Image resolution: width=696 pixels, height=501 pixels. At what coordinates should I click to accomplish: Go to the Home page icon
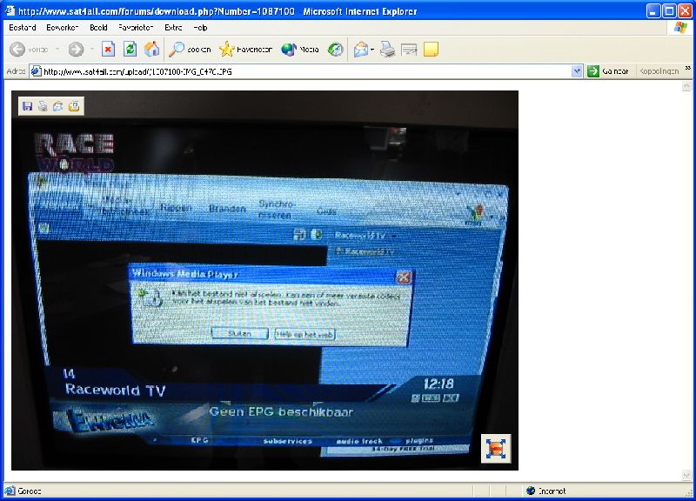click(x=151, y=50)
